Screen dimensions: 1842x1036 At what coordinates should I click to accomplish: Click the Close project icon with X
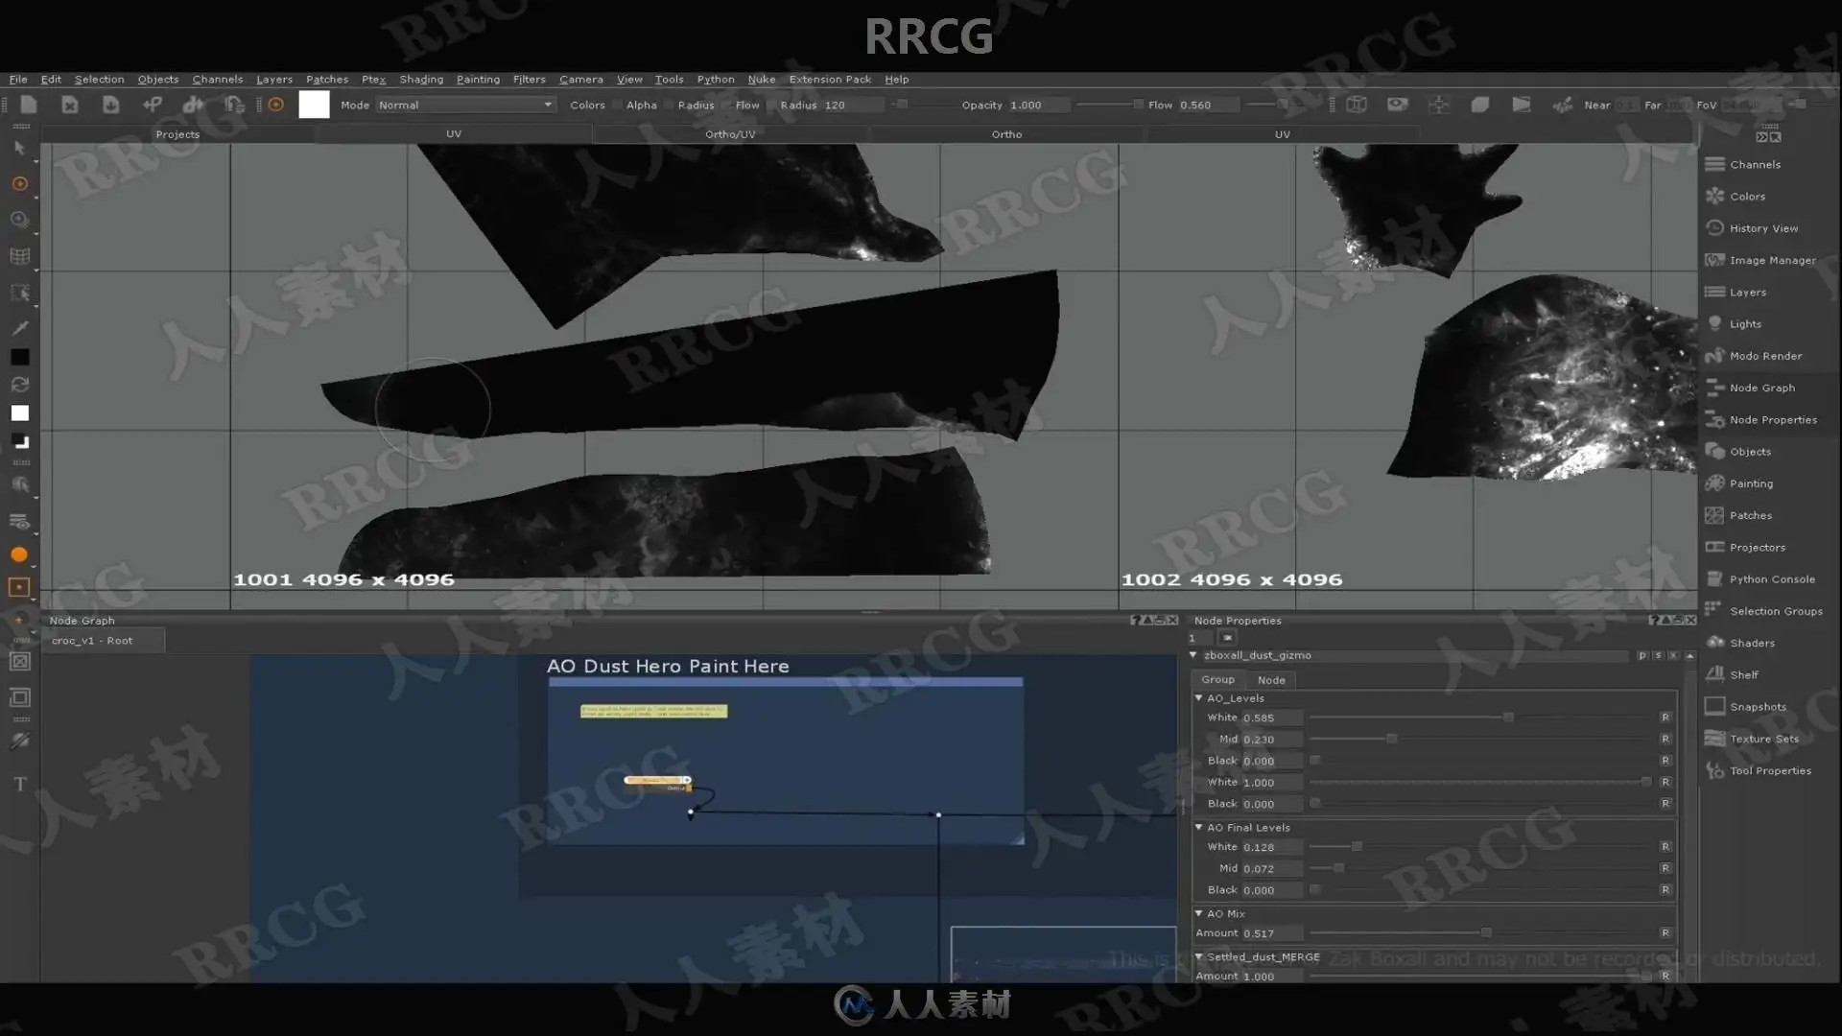(69, 105)
